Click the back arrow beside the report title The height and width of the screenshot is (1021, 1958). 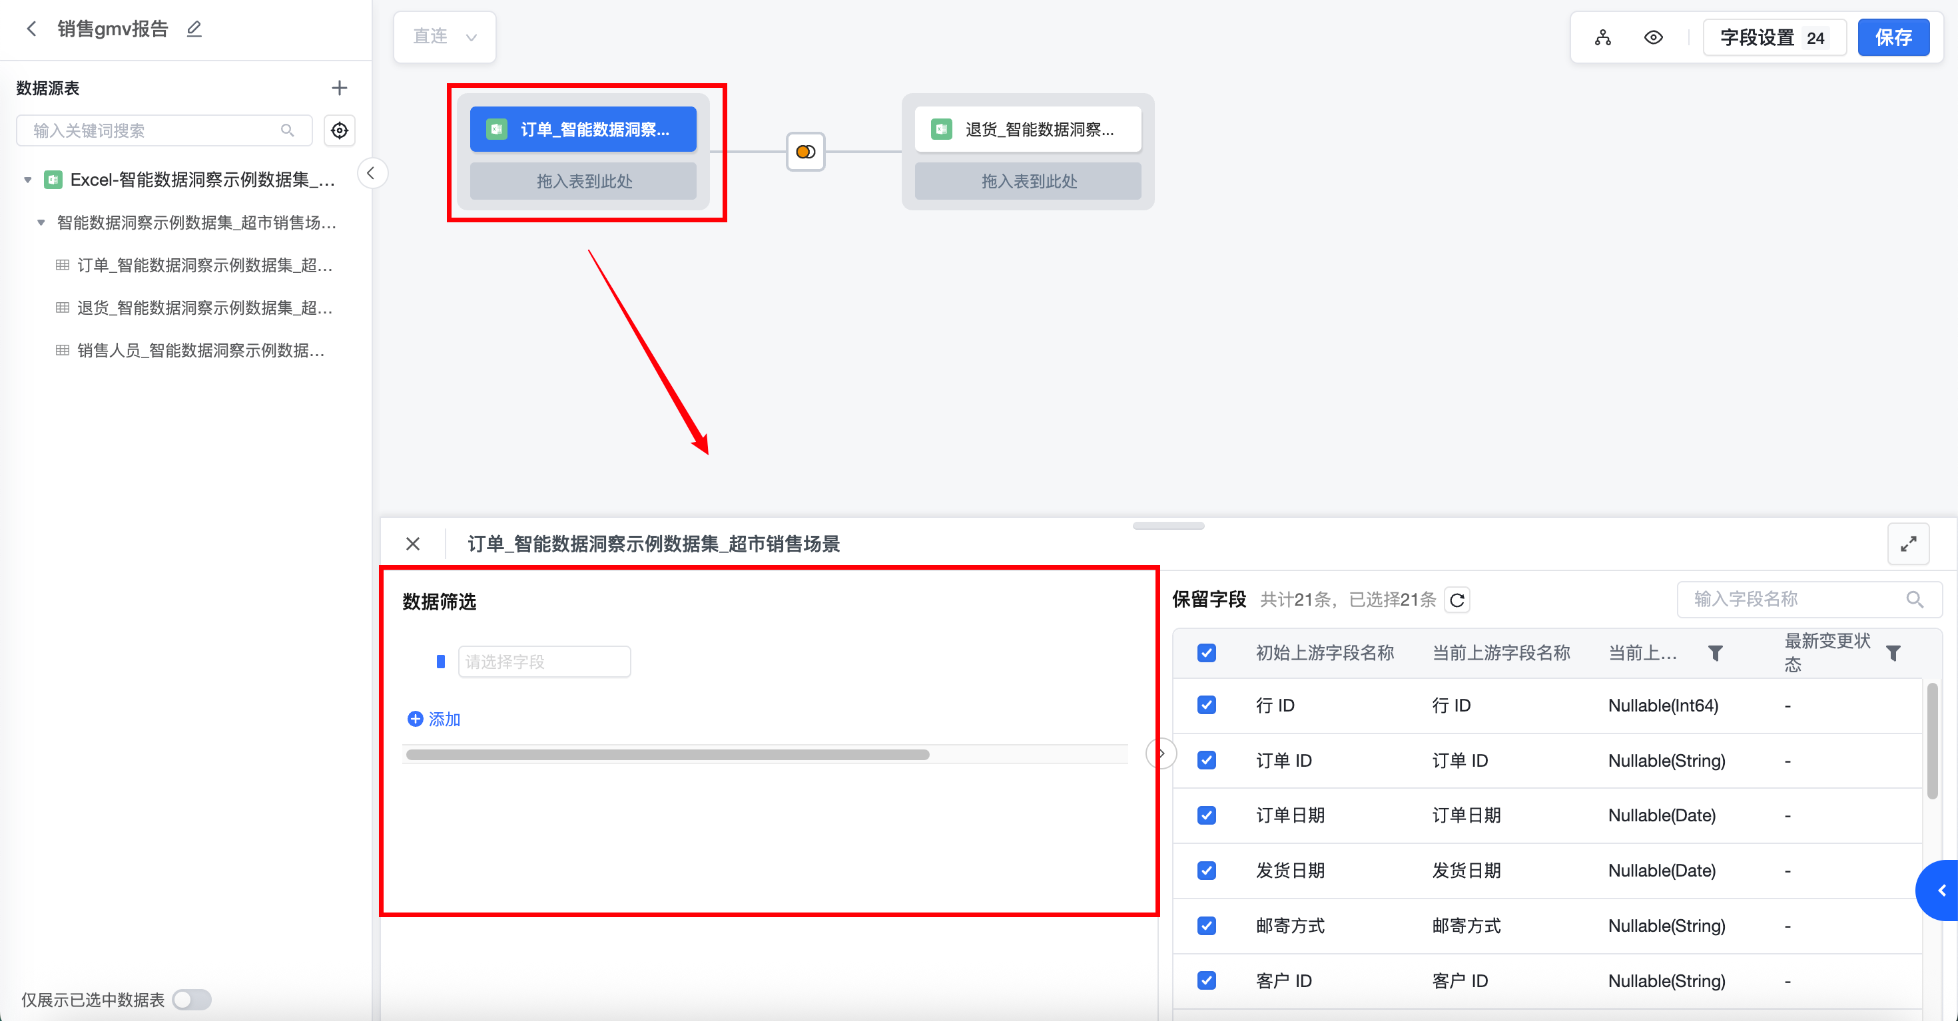31,29
